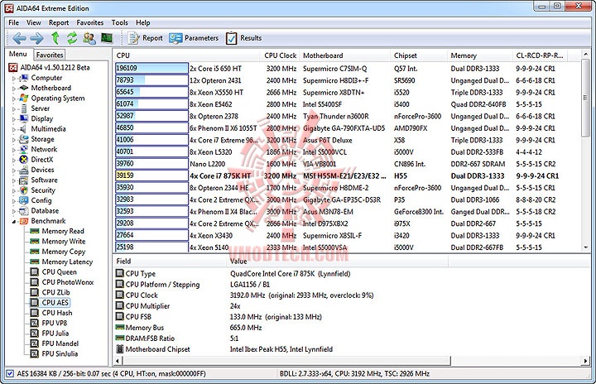Switch to the Favorites tab

(x=50, y=55)
